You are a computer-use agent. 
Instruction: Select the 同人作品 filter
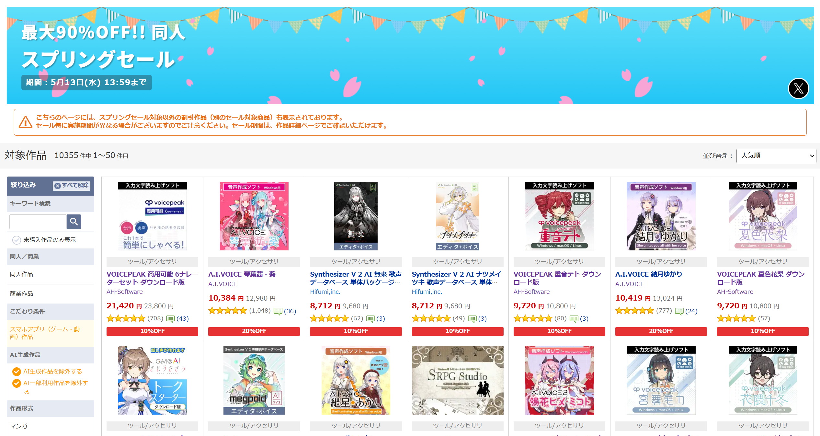(x=51, y=274)
